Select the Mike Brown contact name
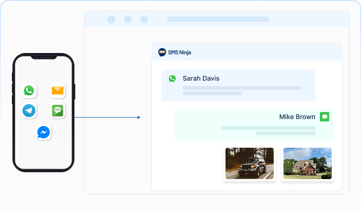Screen dimensions: 361x211 pyautogui.click(x=297, y=117)
